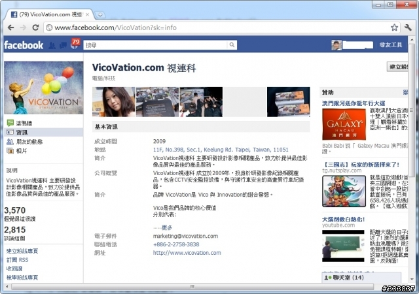419x294 pixels.
Task: Open the friend requests icon
Action: [52, 45]
